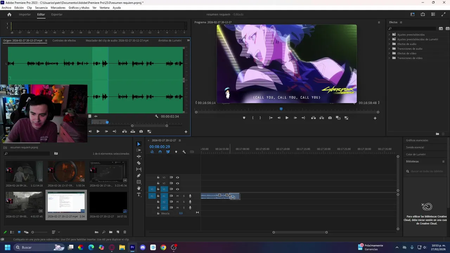
Task: Click the Program monitor camera export-frame icon
Action: tap(330, 118)
